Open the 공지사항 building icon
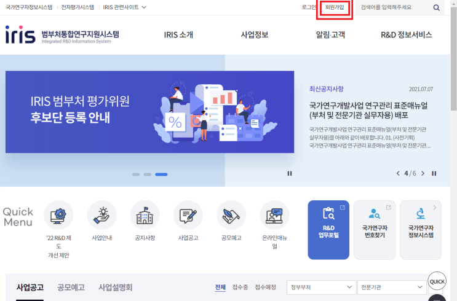This screenshot has width=457, height=301. click(x=145, y=215)
